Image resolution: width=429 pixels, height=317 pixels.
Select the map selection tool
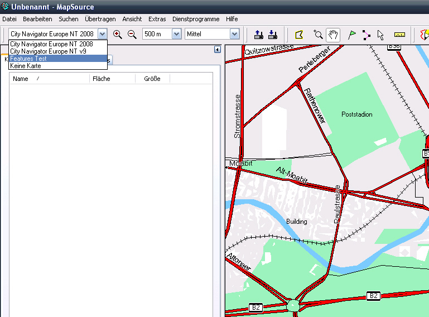[x=300, y=34]
